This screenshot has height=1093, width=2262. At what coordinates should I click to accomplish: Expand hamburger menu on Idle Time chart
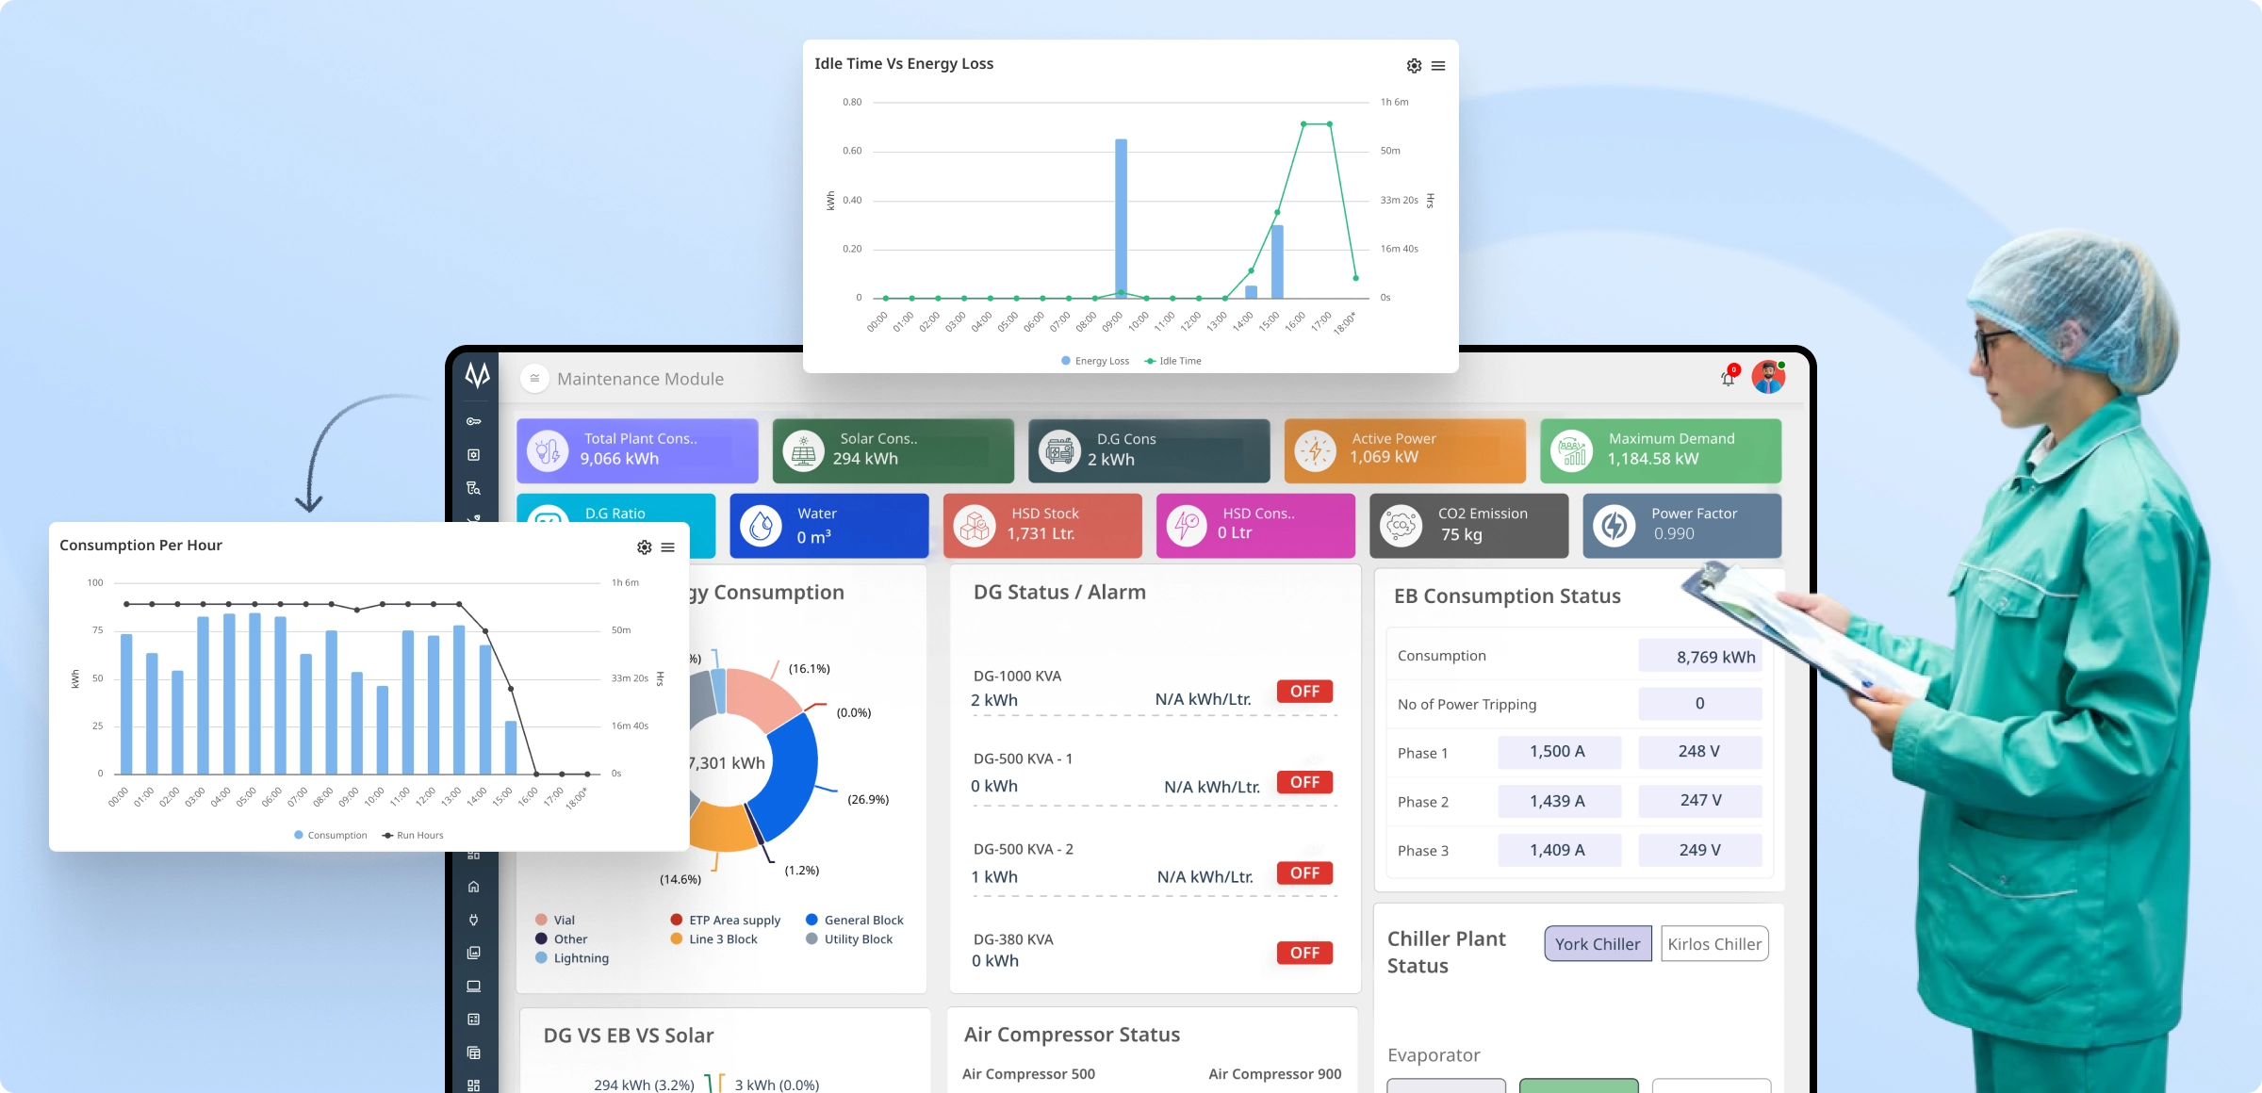pyautogui.click(x=1438, y=66)
